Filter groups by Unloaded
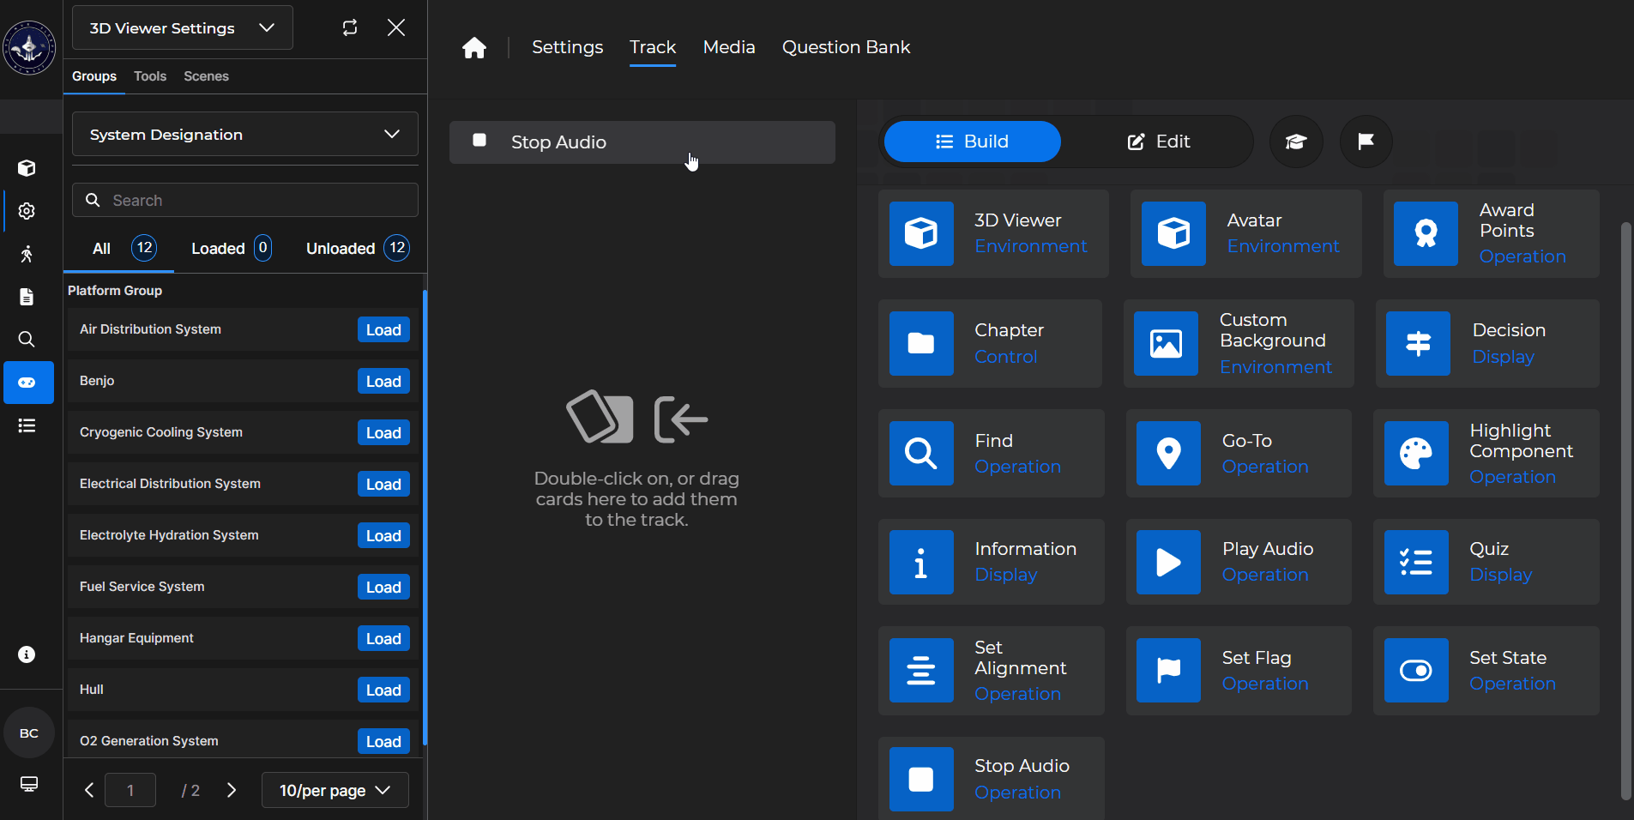The width and height of the screenshot is (1634, 820). [x=358, y=249]
